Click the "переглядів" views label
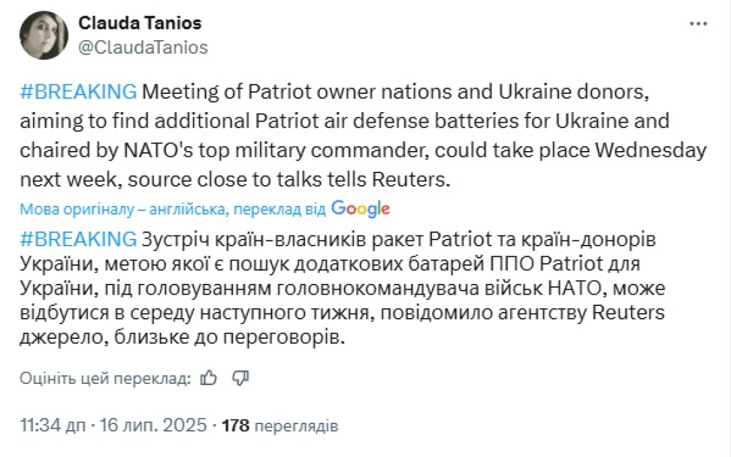Screen dimensions: 731x457 pos(296,425)
